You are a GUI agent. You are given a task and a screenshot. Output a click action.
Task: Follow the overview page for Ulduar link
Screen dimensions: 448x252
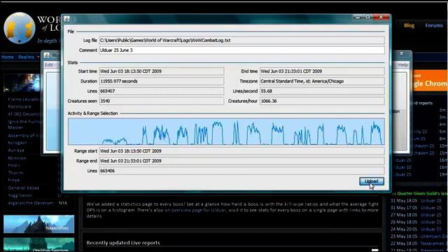point(195,210)
